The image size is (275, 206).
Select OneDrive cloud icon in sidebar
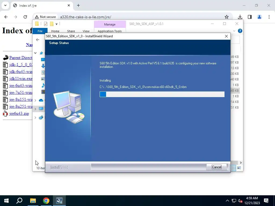coord(41,100)
